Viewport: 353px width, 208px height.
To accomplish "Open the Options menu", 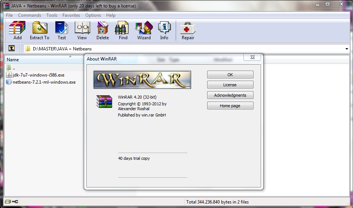I will pyautogui.click(x=93, y=15).
